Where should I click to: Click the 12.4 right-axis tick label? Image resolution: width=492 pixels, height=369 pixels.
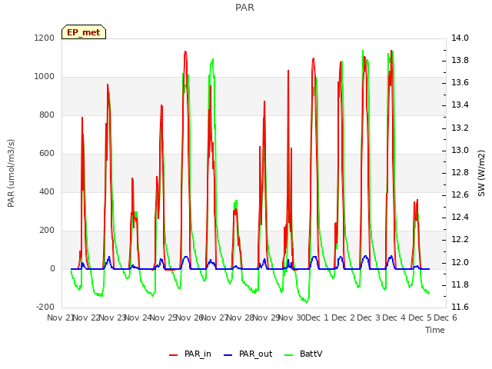pyautogui.click(x=460, y=217)
